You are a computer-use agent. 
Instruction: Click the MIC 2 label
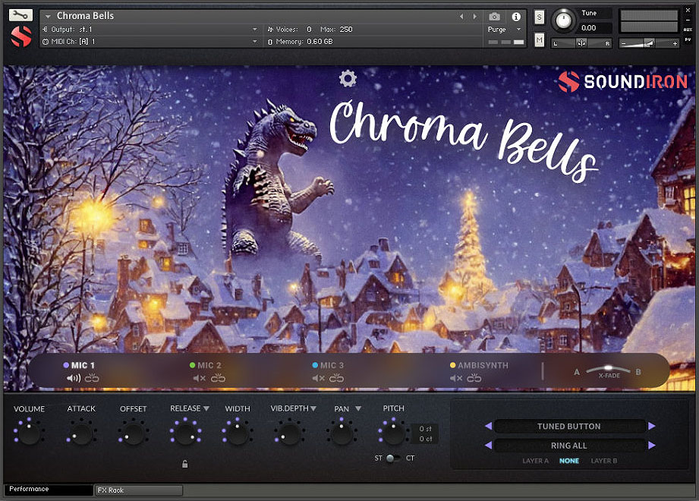209,365
